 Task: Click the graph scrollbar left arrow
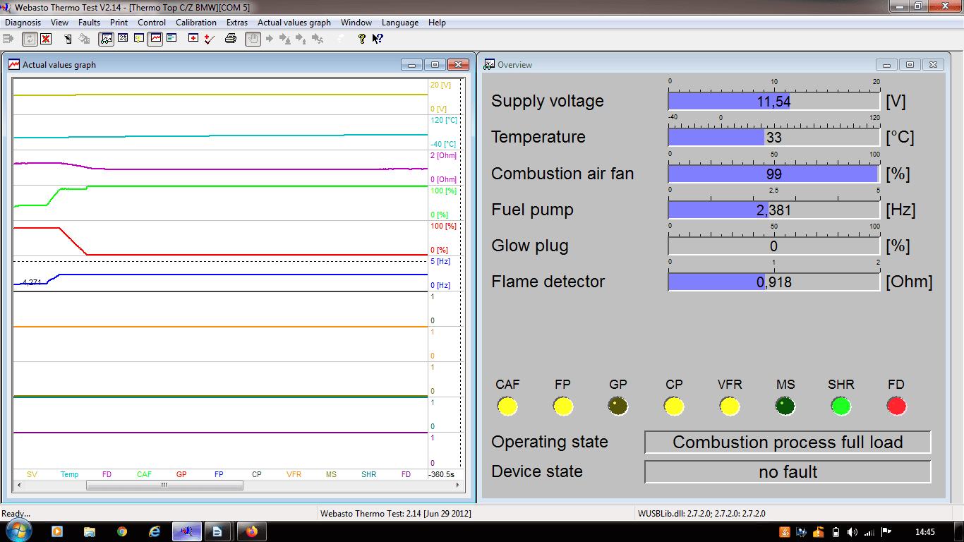click(20, 486)
